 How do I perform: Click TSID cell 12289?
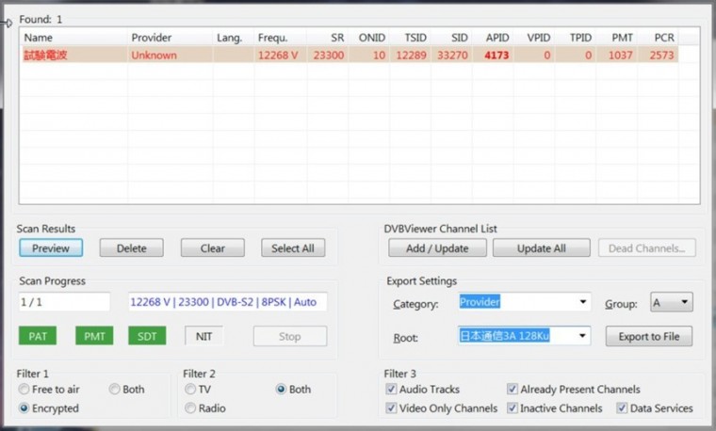click(x=411, y=56)
